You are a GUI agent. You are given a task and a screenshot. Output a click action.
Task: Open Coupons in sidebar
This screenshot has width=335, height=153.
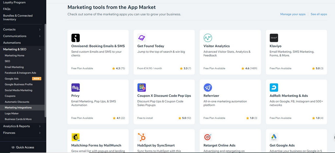(x=10, y=96)
